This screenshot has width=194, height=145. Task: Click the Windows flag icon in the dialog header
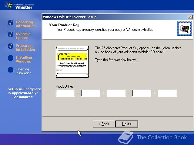point(184,29)
